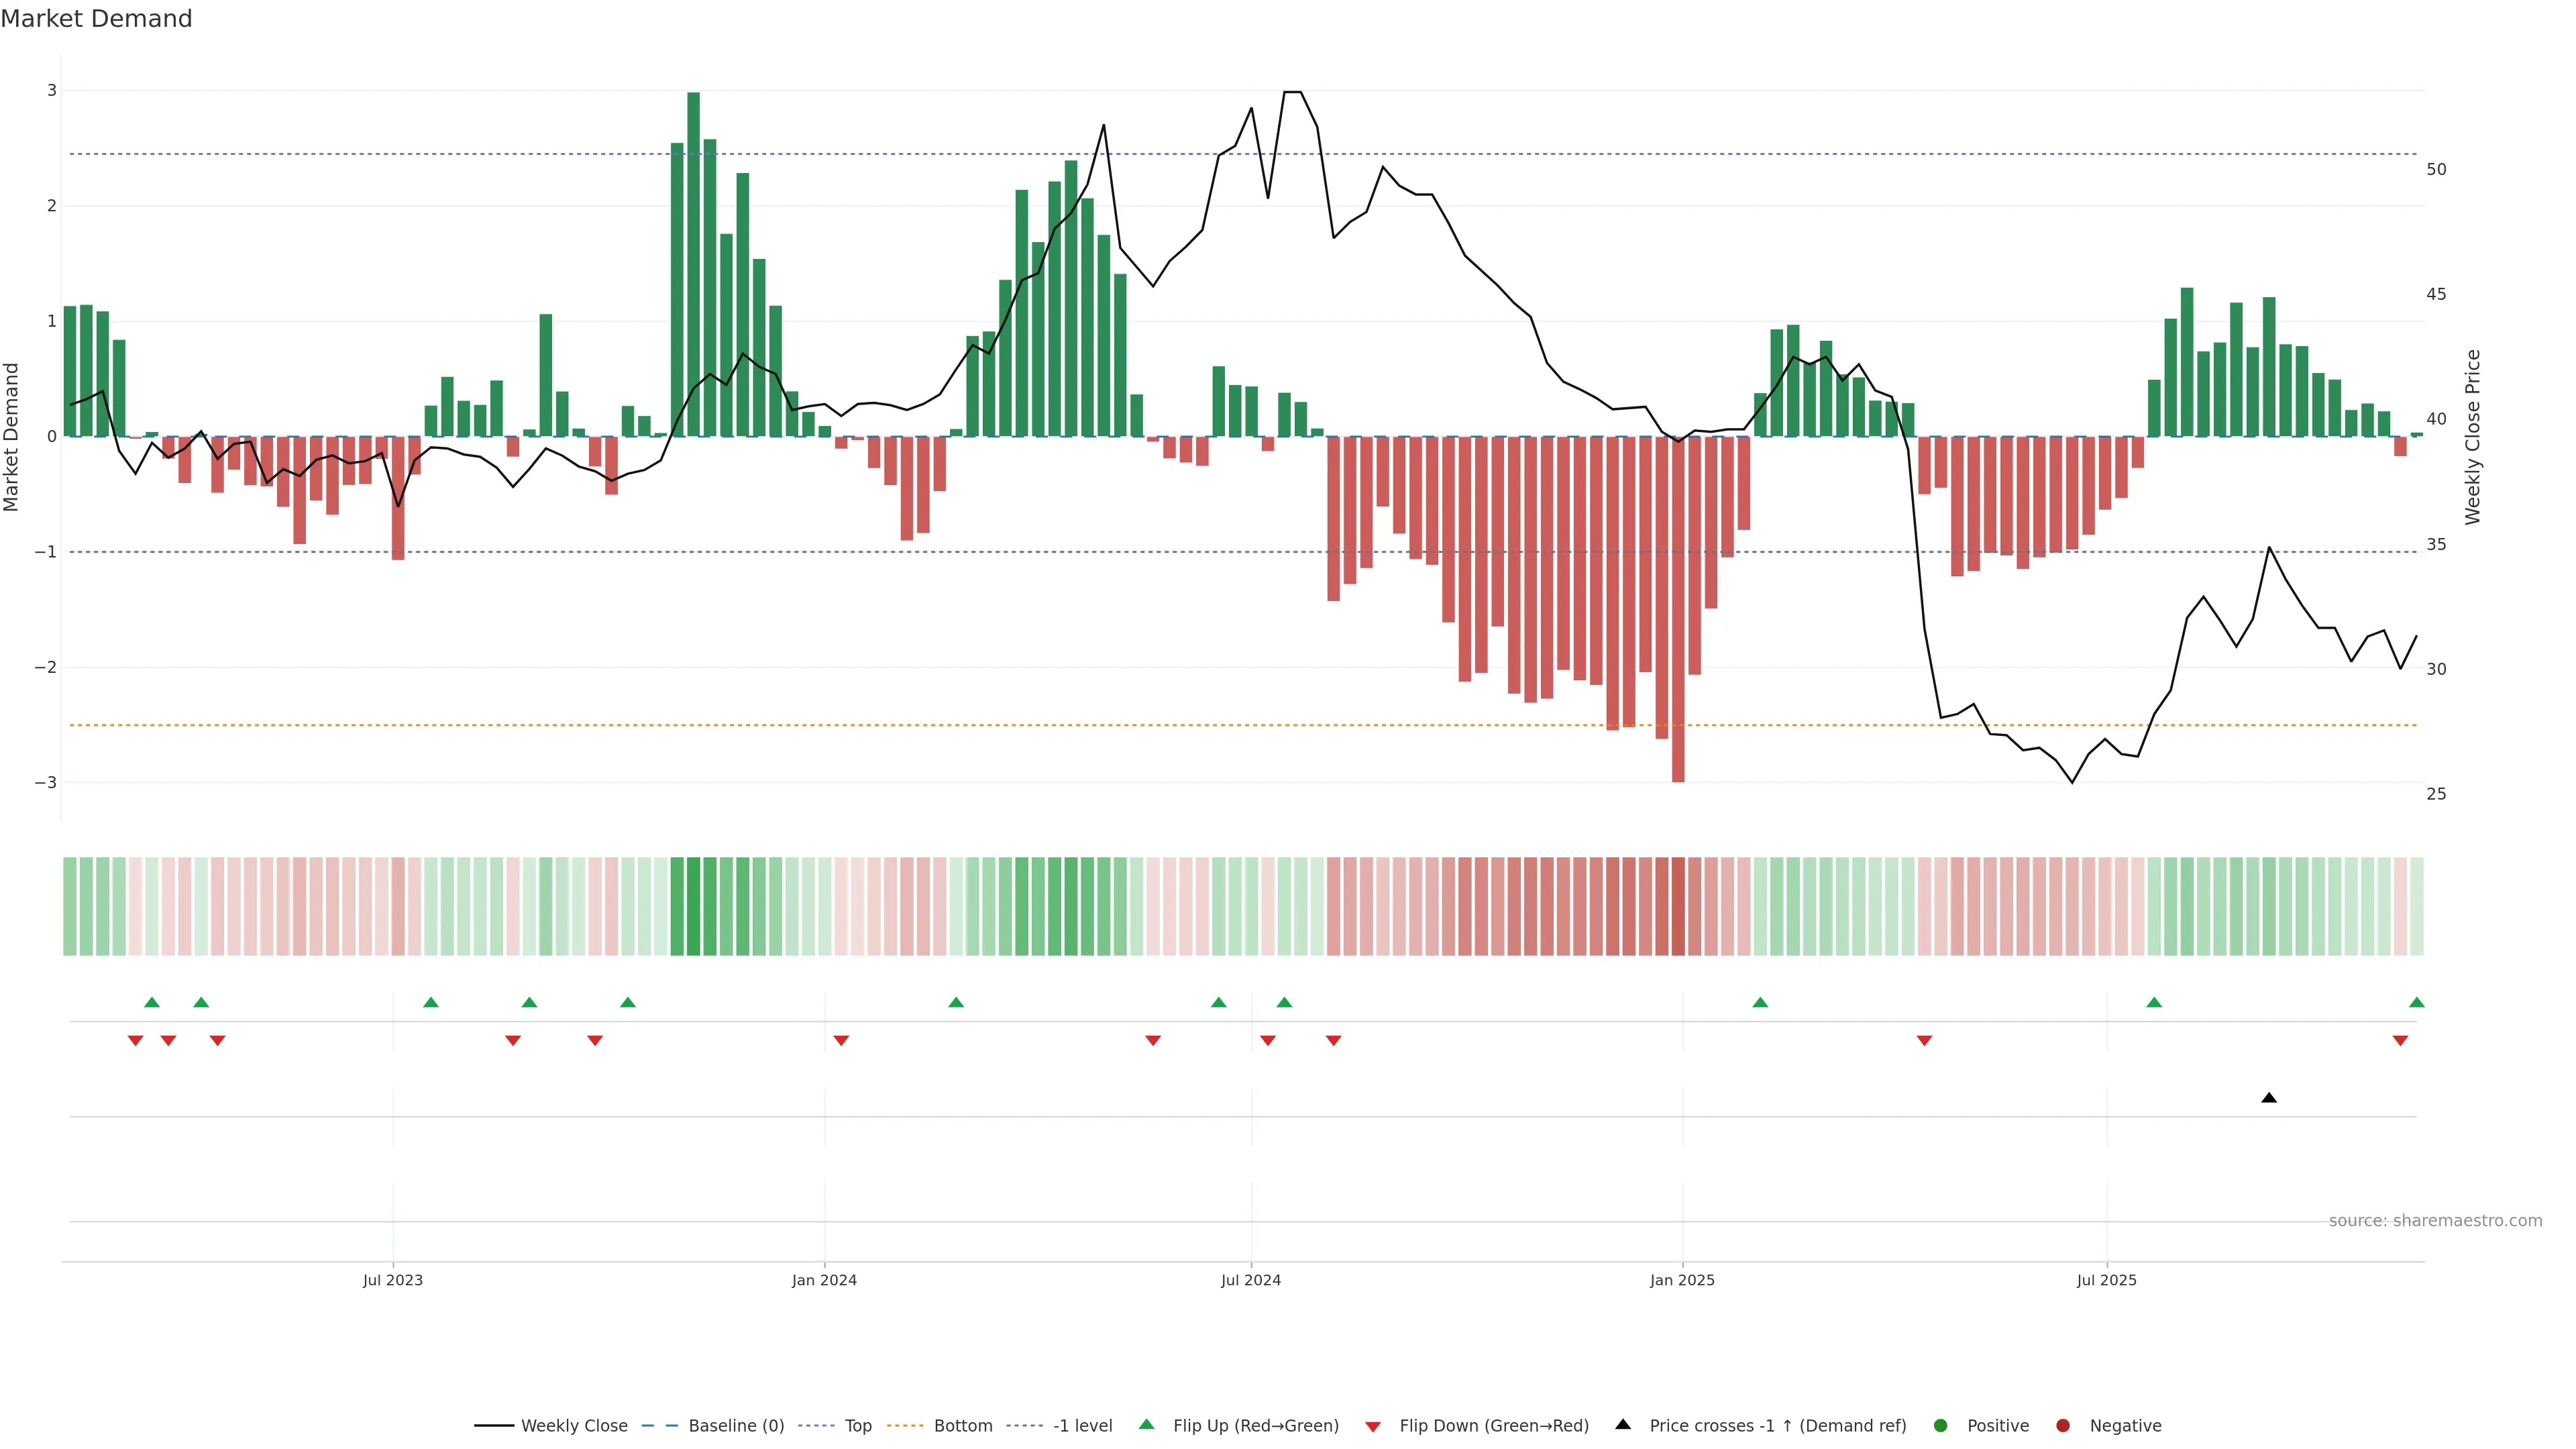2576x1449 pixels.
Task: Click the -1 level legend item
Action: [1082, 1426]
